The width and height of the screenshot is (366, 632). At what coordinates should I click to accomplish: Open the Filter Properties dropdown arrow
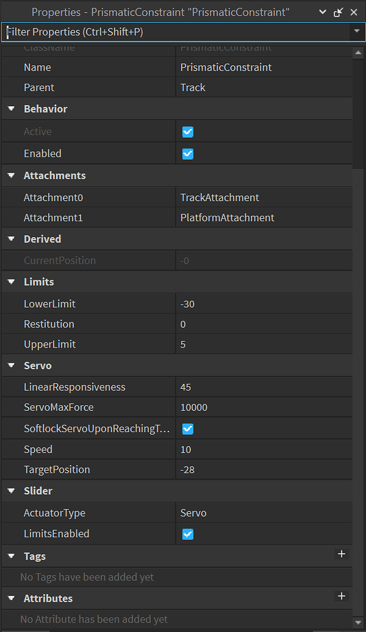tap(357, 32)
